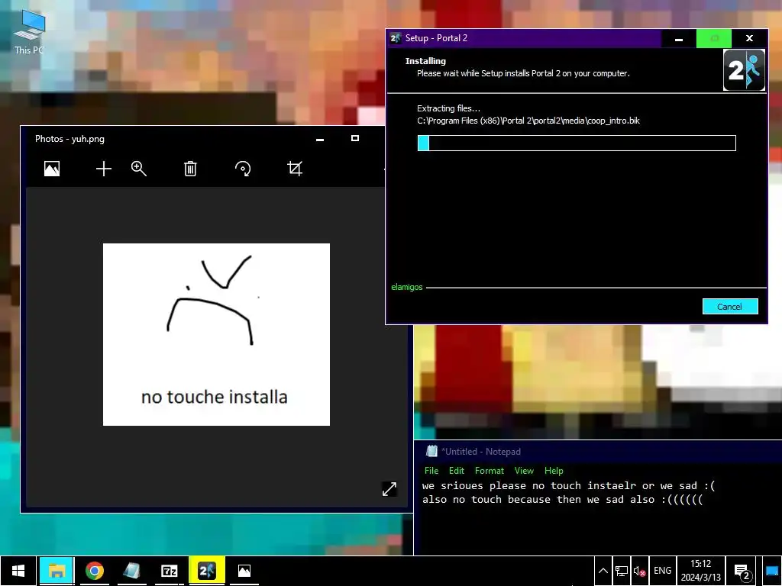Click the Photos taskbar icon
Image resolution: width=782 pixels, height=586 pixels.
point(244,571)
